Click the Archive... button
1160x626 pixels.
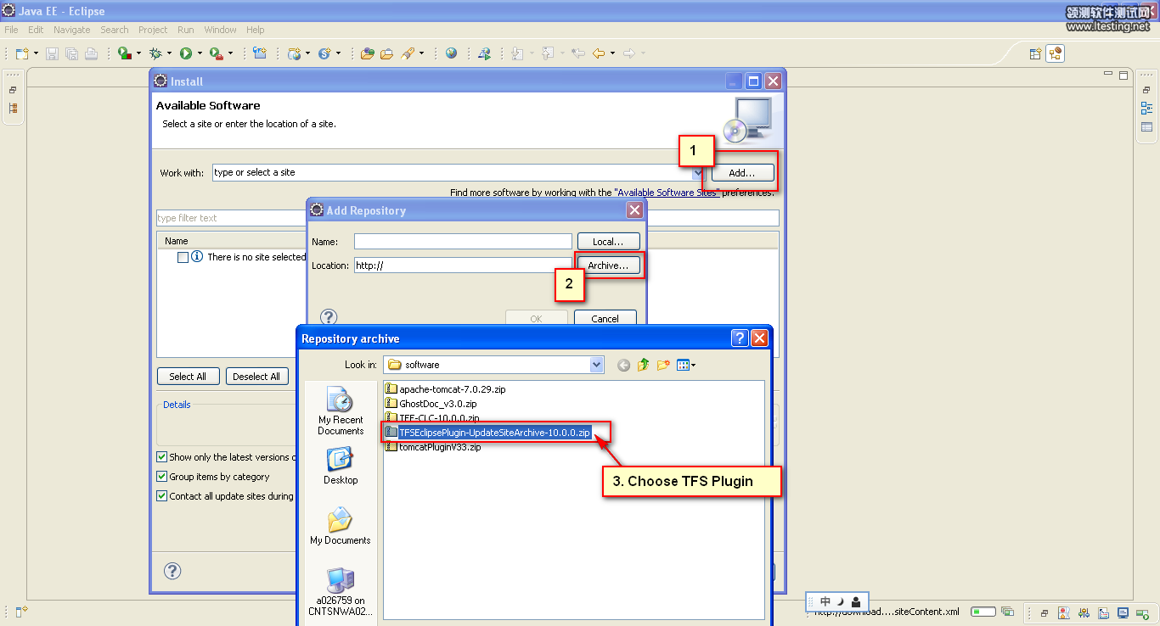click(x=608, y=265)
